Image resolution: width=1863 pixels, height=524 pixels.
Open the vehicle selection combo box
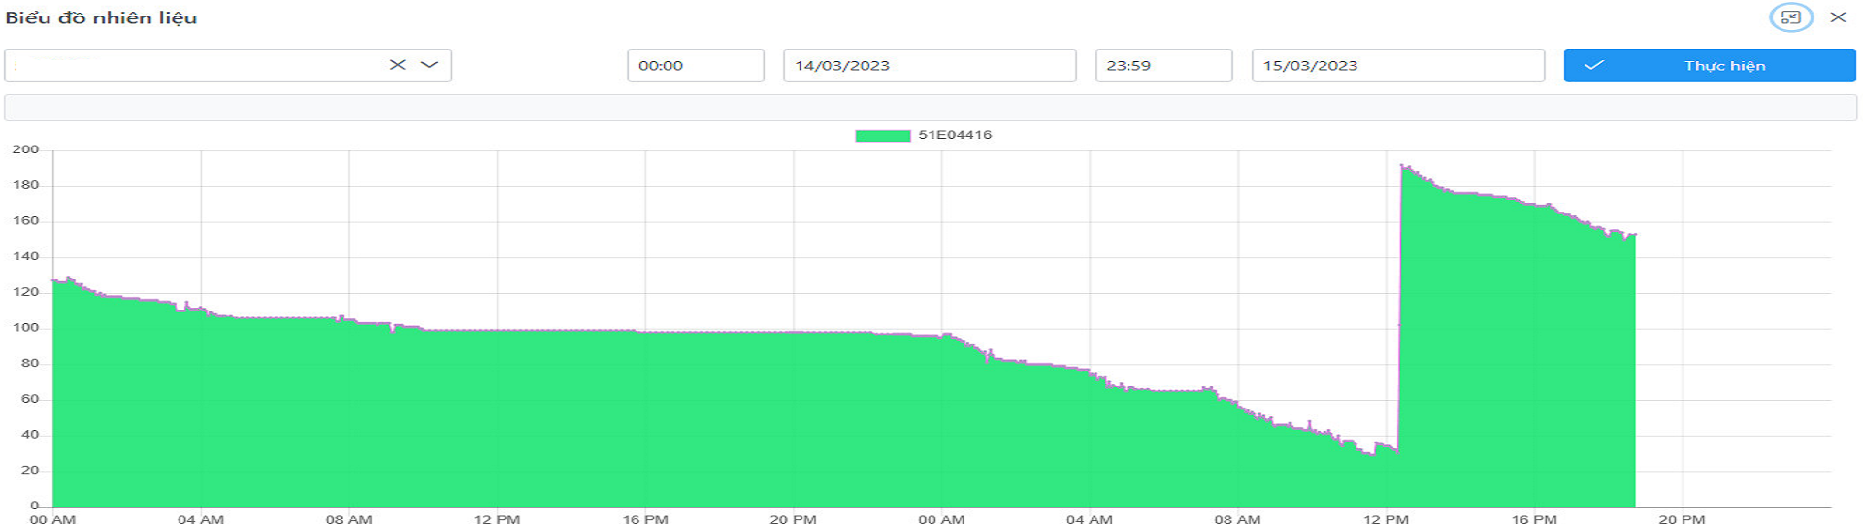point(228,65)
